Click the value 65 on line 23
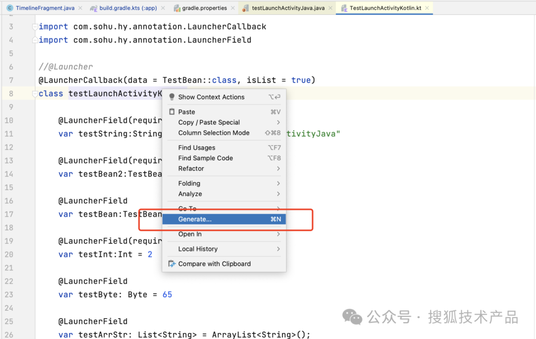Viewport: 536px width, 339px height. 167,294
